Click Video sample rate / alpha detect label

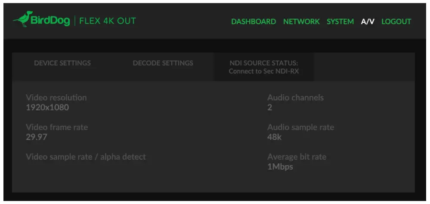point(86,157)
